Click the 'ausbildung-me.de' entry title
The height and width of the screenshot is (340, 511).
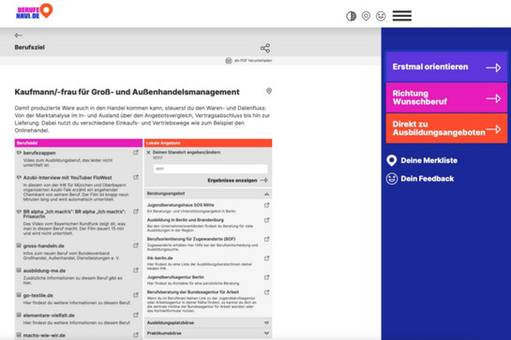point(44,271)
